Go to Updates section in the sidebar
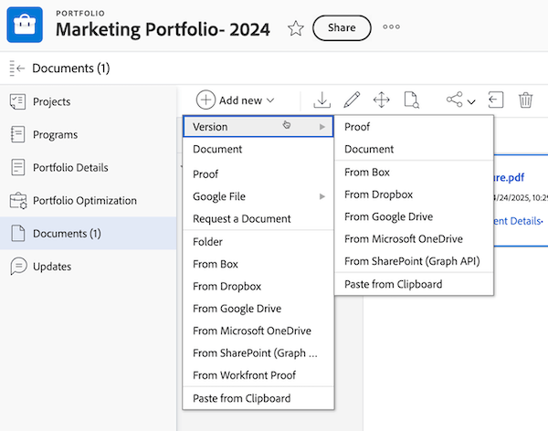The width and height of the screenshot is (548, 431). click(52, 267)
